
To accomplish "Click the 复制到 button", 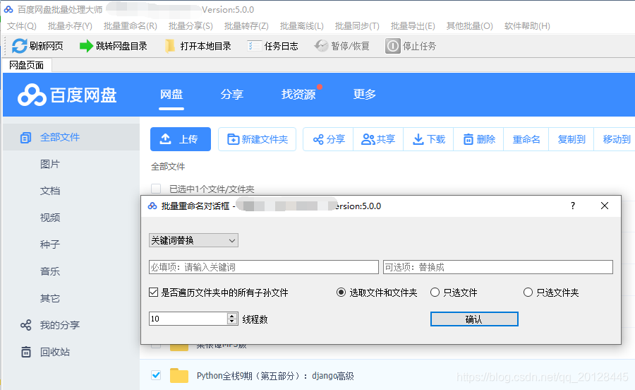I will pos(571,139).
